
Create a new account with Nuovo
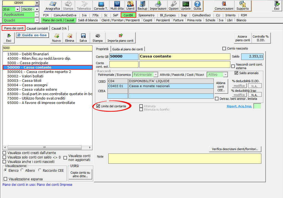click(56, 38)
